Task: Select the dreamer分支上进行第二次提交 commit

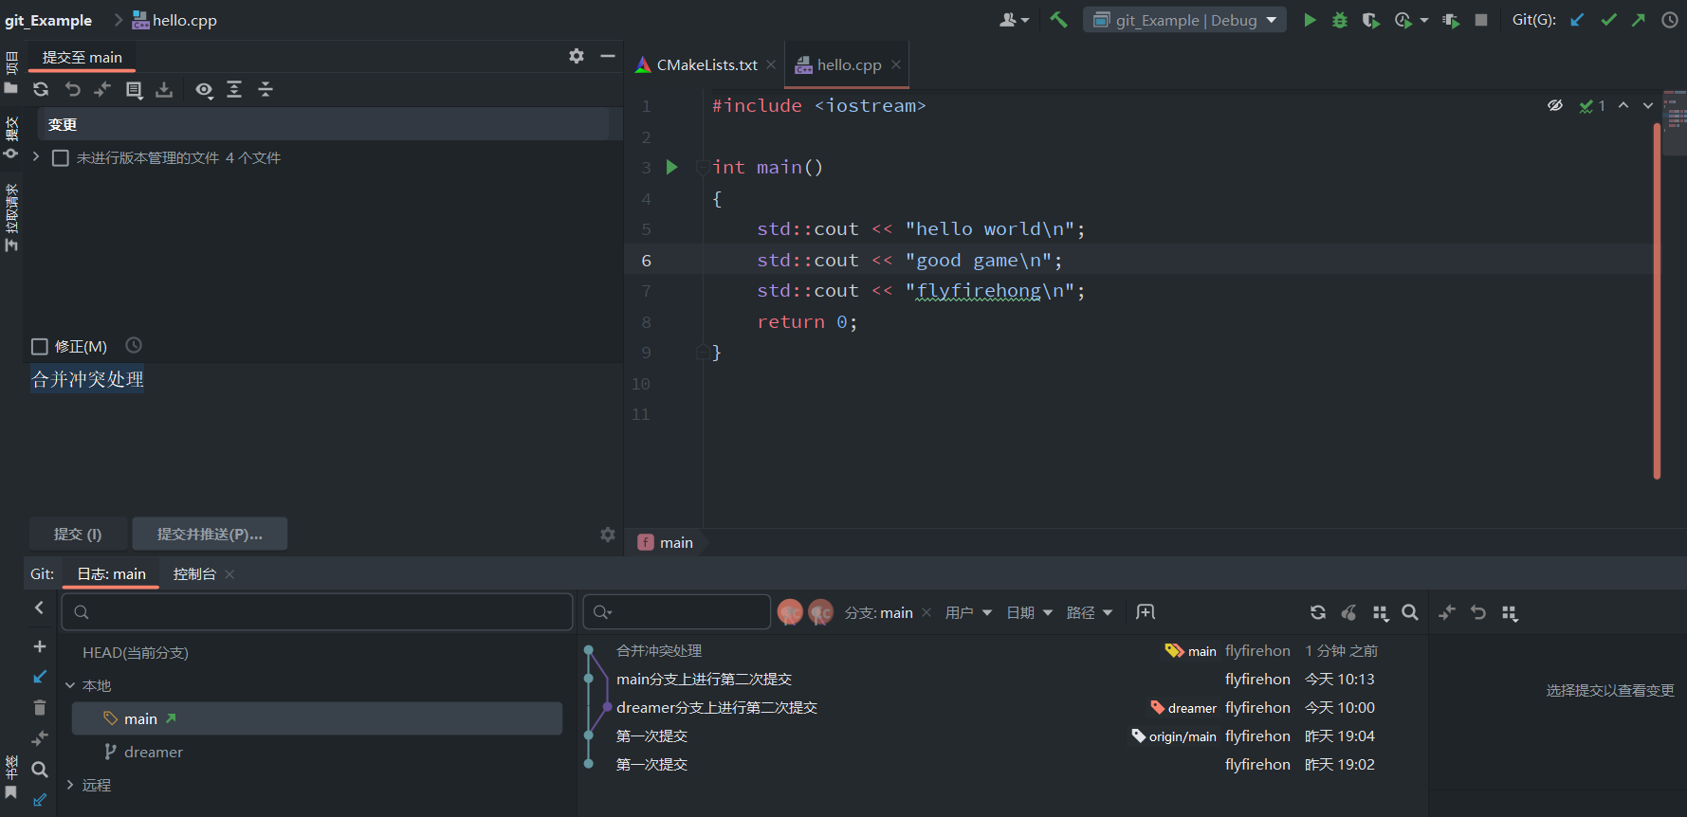Action: (x=1003, y=708)
